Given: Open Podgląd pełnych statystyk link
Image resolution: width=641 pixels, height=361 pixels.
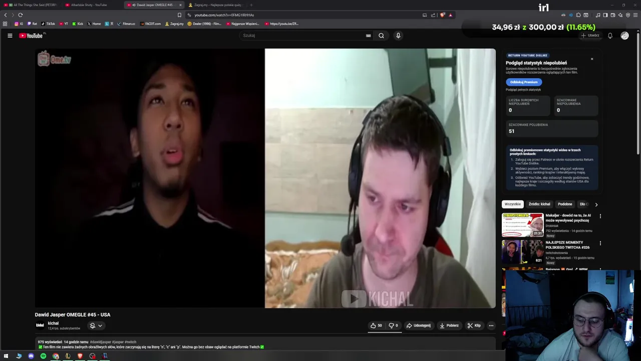Looking at the screenshot, I should pyautogui.click(x=523, y=90).
